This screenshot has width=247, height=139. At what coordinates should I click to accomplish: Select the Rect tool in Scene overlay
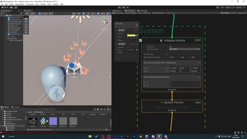click(26, 30)
